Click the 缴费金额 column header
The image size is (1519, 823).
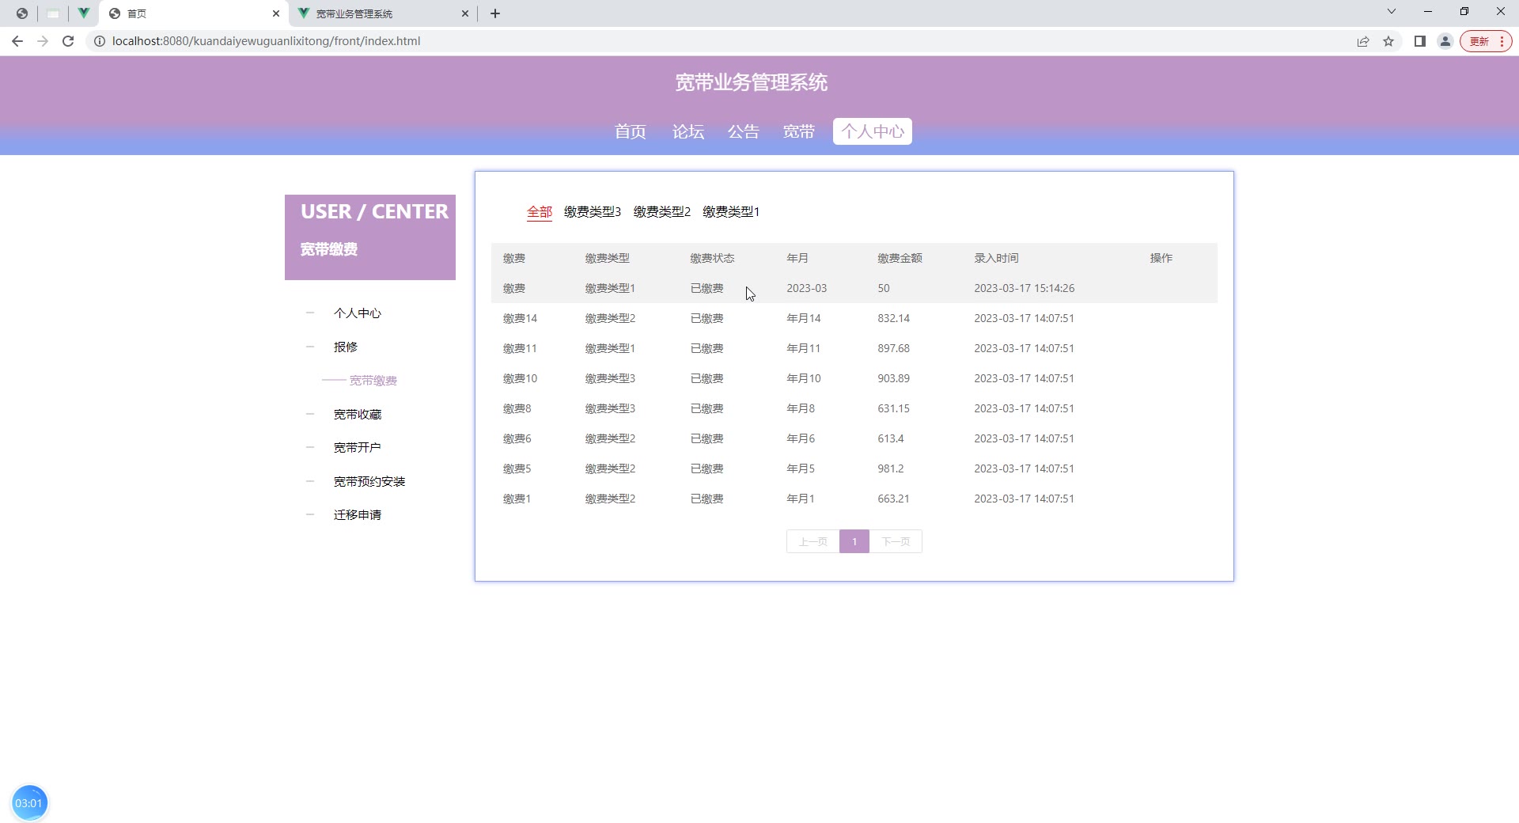coord(900,258)
